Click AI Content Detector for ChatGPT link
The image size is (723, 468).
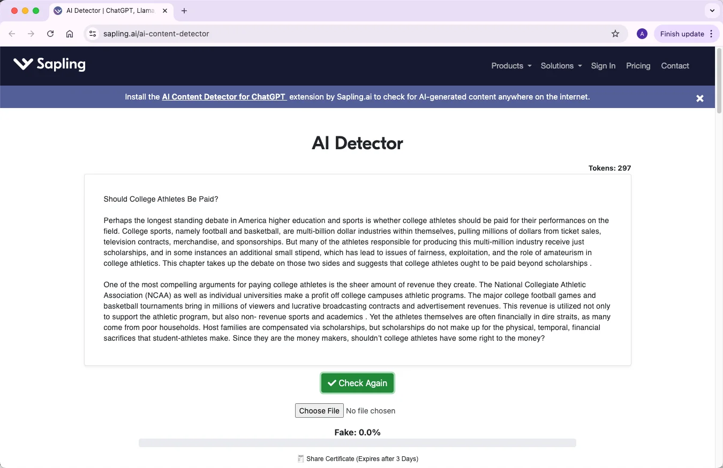click(224, 97)
